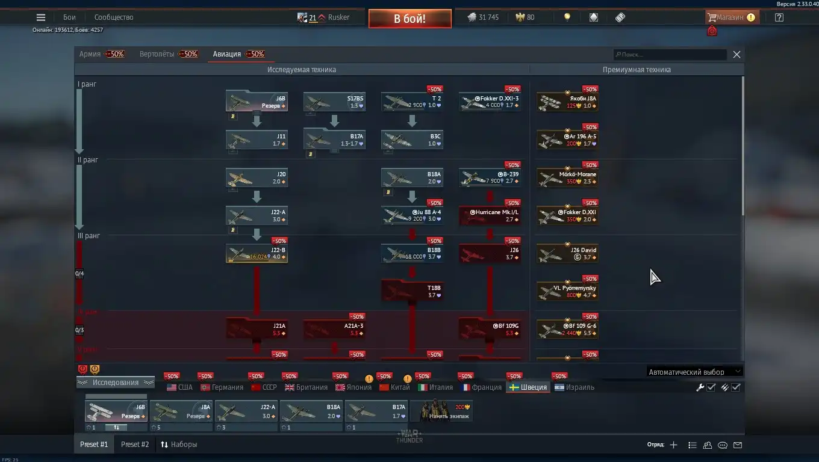Open the diamond-shaped icon in top bar
Screen dimensions: 819x462
(593, 17)
